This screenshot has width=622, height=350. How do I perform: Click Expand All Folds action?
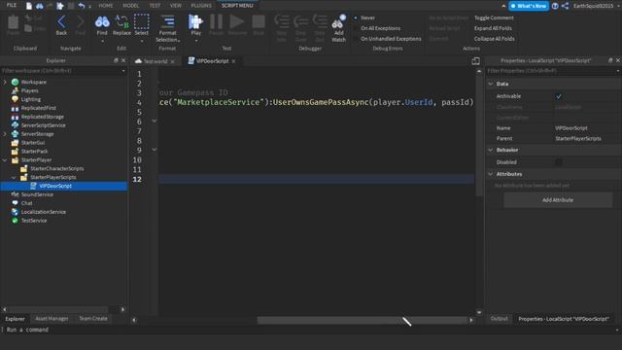(x=493, y=28)
